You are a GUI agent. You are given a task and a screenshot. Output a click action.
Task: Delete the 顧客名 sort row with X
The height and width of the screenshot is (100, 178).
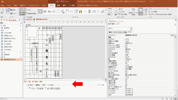(x=103, y=85)
